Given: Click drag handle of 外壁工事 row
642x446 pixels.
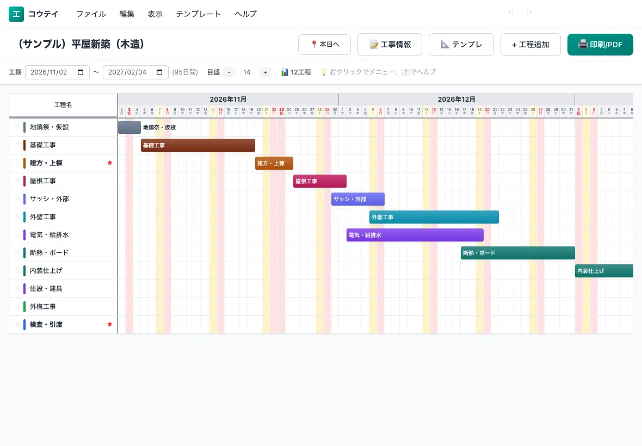Looking at the screenshot, I should [17, 217].
